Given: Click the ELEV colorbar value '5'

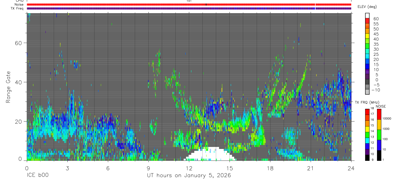Looking at the screenshot, I should [377, 75].
